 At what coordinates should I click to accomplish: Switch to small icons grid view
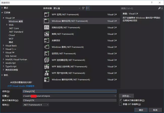(x=83, y=8)
